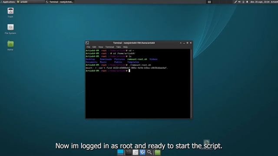This screenshot has width=278, height=156.
Task: Open the notifications bell icon
Action: pos(247,2)
